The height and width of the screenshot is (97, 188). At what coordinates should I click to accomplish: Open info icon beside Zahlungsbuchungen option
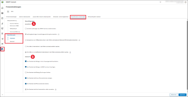(59, 34)
